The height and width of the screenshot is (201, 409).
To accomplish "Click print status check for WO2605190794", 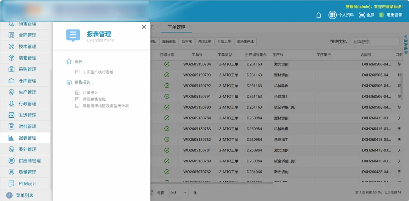I will click(x=167, y=64).
